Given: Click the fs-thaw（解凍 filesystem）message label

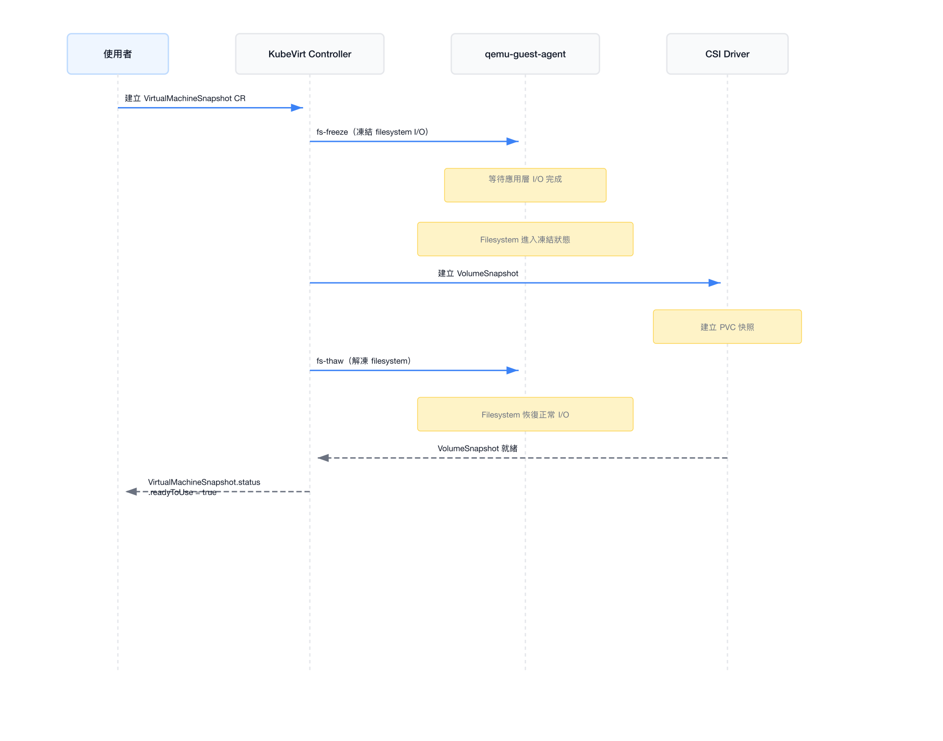Looking at the screenshot, I should click(x=364, y=361).
